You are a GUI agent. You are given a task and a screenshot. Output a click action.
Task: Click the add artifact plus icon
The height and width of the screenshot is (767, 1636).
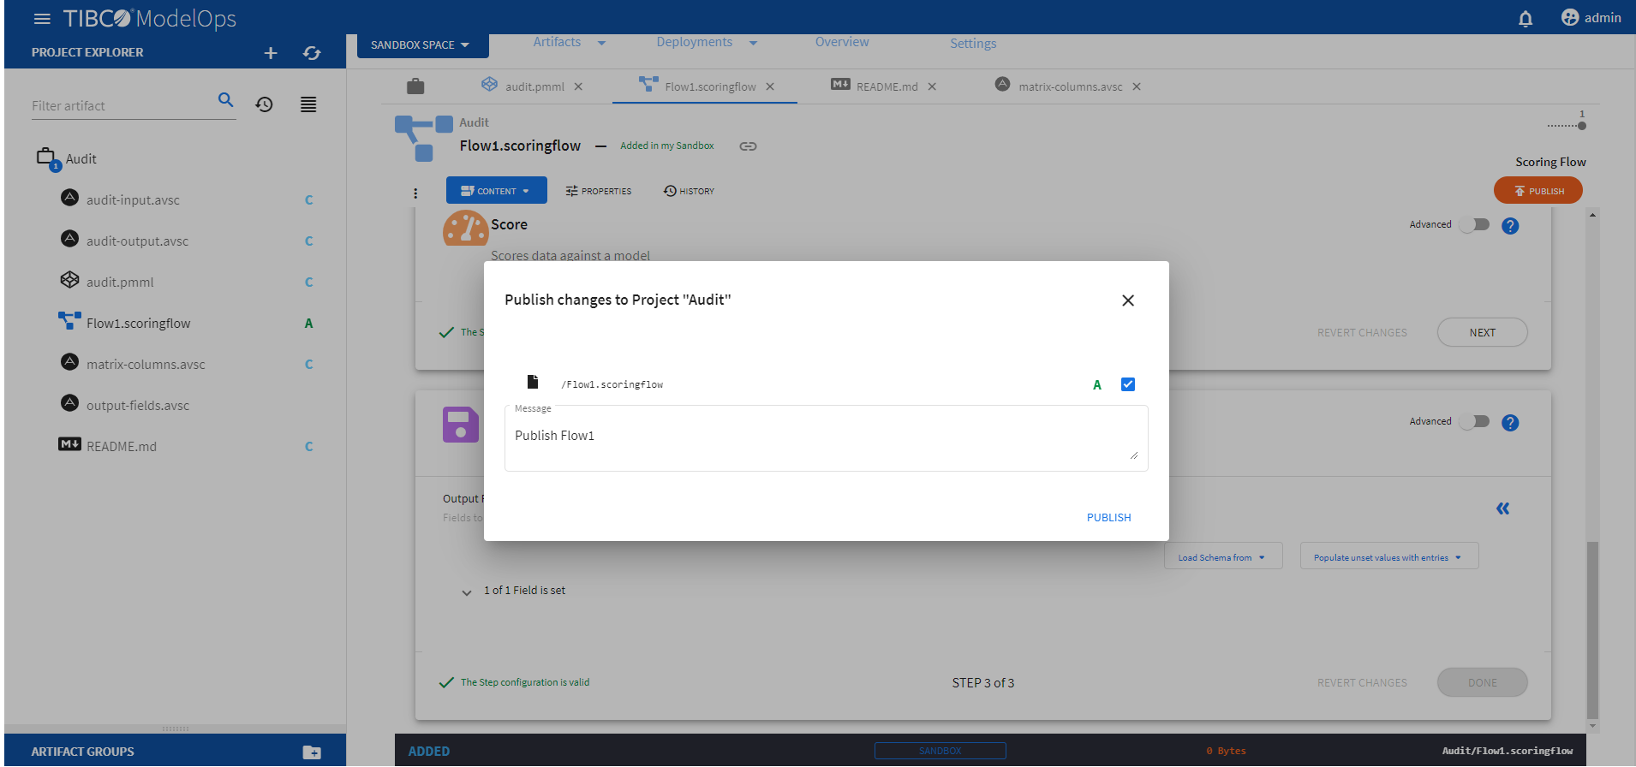[x=271, y=53]
